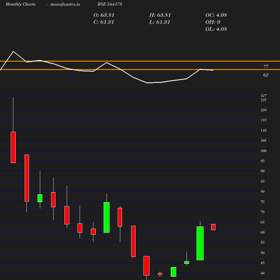Click the price axis label 40
This screenshot has width=280, height=280.
coord(263,273)
